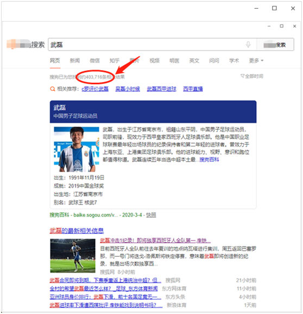Click the orange magnifier icon beside 相关推荐
303x314 pixels.
click(52, 89)
